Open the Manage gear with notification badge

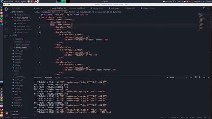pos(6,112)
